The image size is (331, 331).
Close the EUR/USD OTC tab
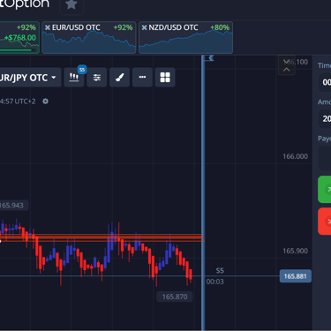[48, 27]
